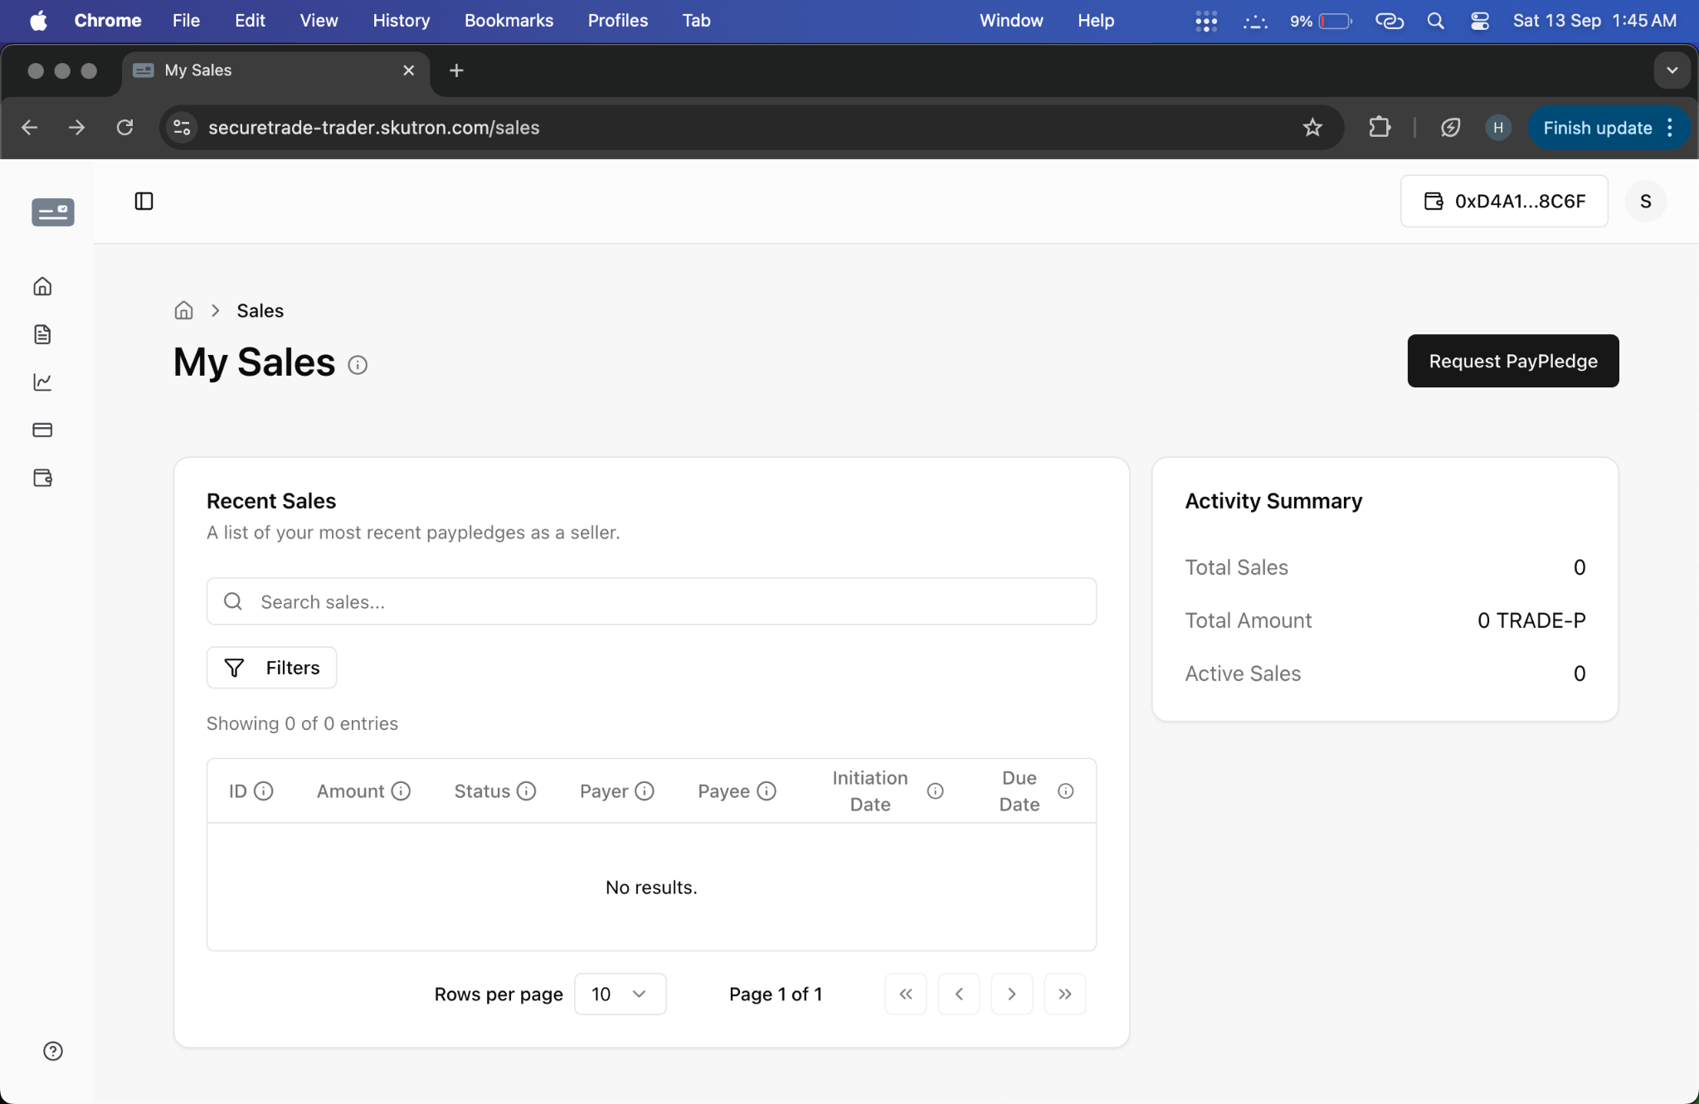Click the info icon next to ID column

[x=264, y=790]
